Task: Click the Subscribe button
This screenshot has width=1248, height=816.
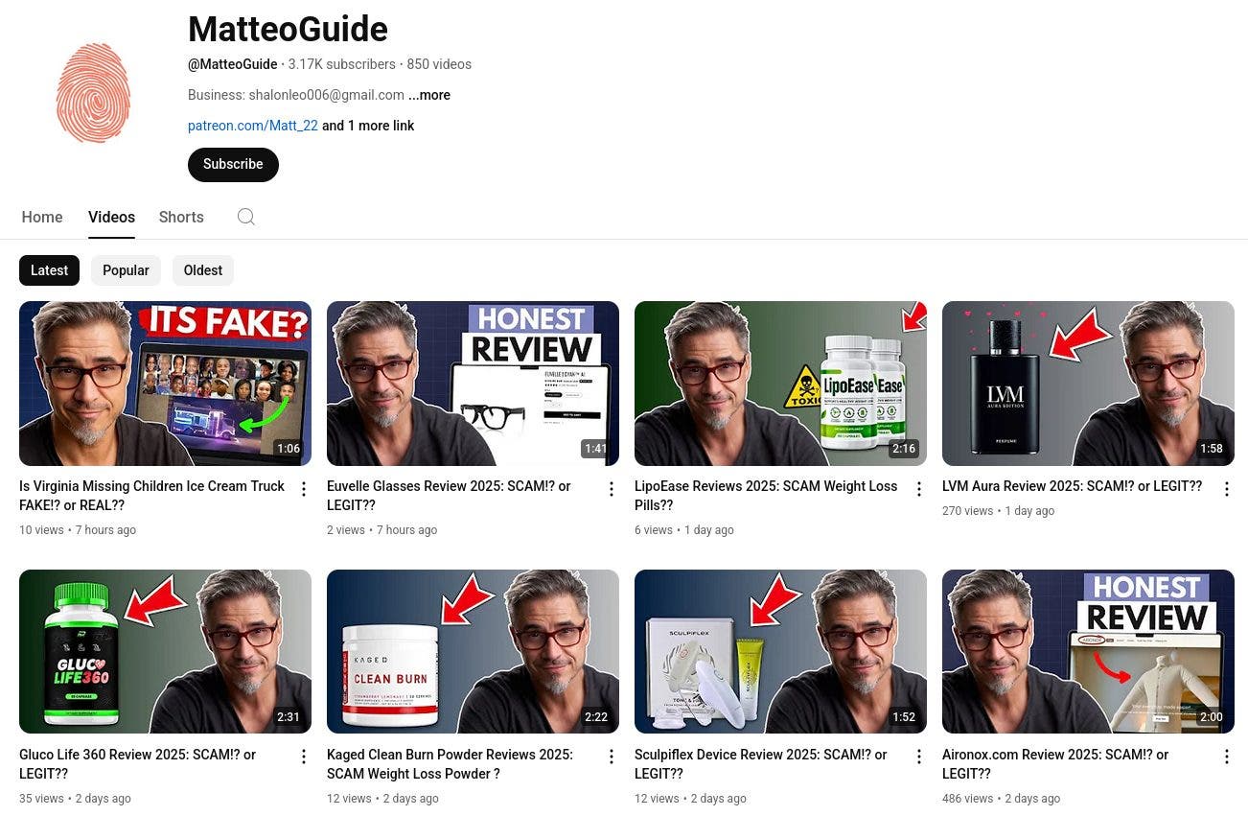Action: coord(233,164)
